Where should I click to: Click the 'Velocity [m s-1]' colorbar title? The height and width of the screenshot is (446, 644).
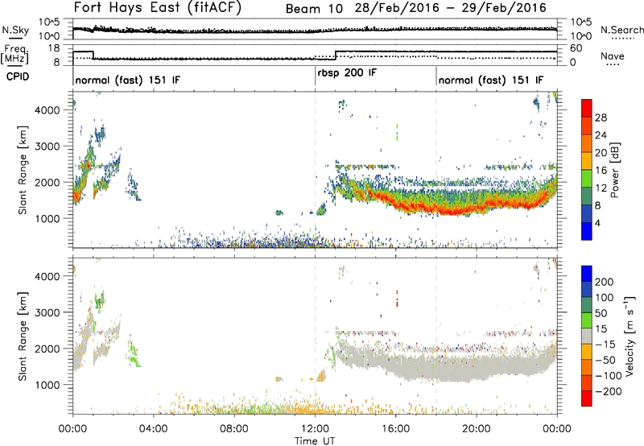pyautogui.click(x=630, y=336)
